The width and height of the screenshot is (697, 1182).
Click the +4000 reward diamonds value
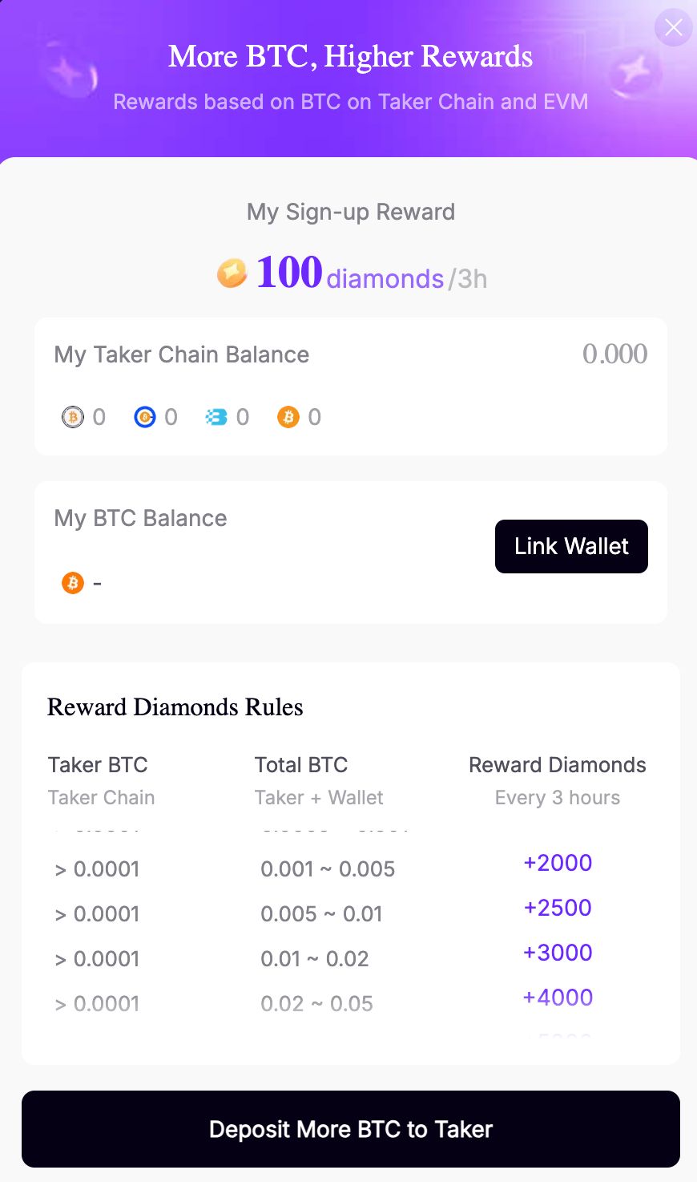[x=558, y=998]
